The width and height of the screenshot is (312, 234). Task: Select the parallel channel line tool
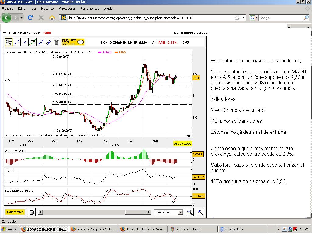point(48,42)
